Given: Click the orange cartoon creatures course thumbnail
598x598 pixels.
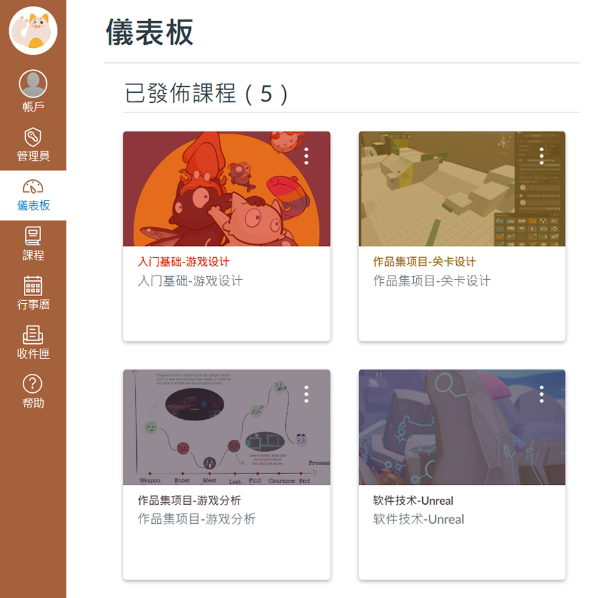Looking at the screenshot, I should (227, 189).
